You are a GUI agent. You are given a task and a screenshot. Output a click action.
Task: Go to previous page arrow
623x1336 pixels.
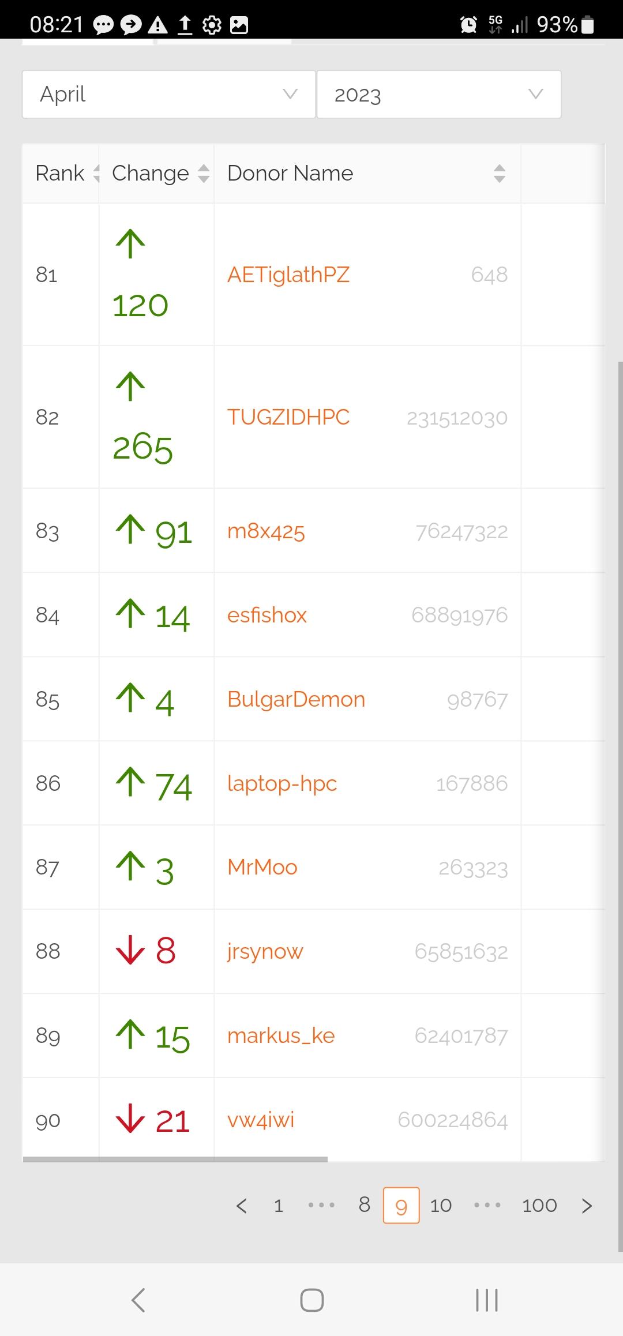tap(242, 1206)
